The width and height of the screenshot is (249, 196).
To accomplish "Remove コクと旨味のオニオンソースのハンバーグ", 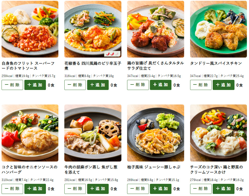I will click(x=12, y=189).
